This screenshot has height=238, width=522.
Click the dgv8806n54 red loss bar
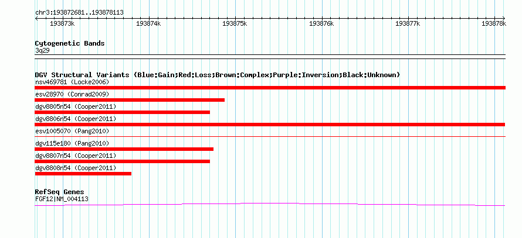pos(270,125)
